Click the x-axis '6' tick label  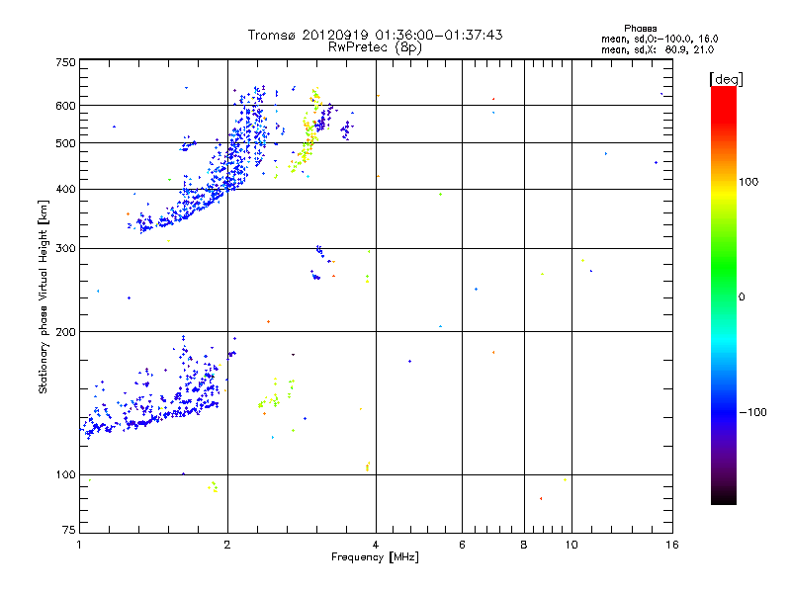[462, 545]
